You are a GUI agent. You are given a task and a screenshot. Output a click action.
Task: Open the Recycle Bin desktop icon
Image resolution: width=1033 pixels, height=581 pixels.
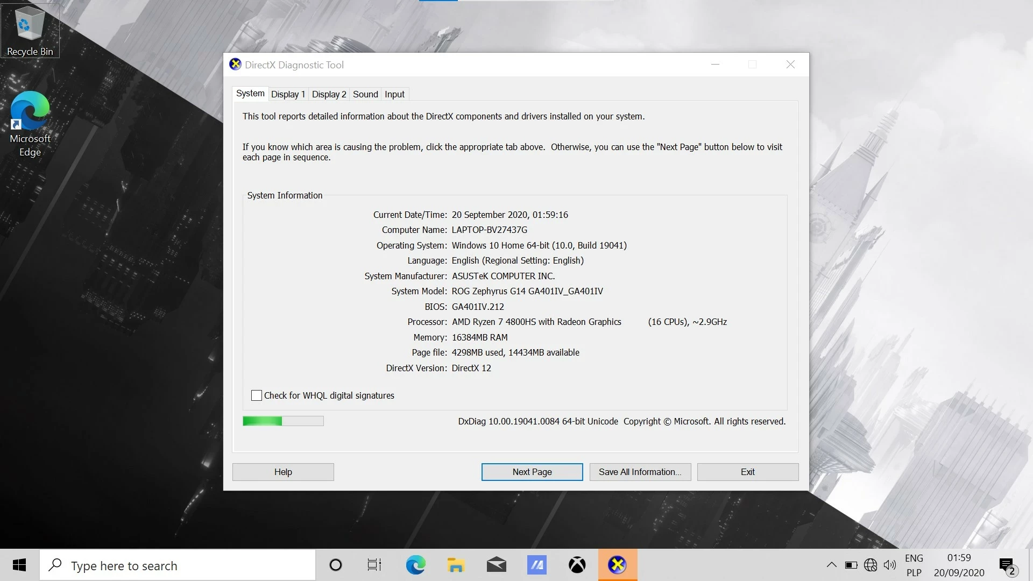pos(30,30)
